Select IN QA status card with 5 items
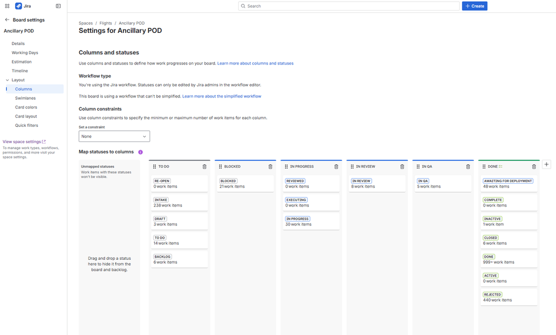Viewport: 556px width, 335px height. click(443, 184)
